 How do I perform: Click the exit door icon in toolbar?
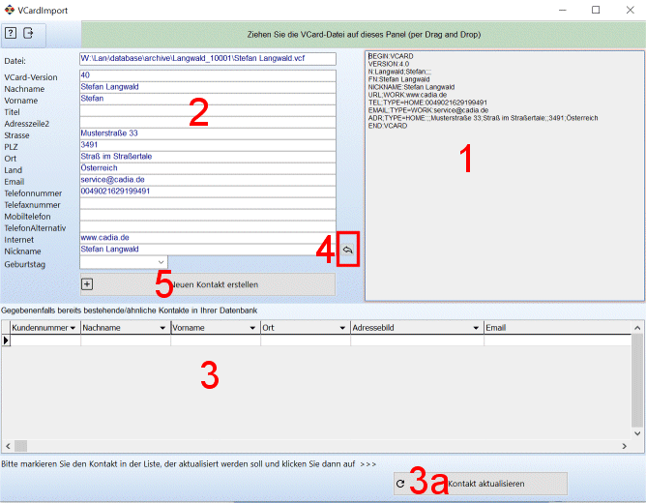[28, 33]
